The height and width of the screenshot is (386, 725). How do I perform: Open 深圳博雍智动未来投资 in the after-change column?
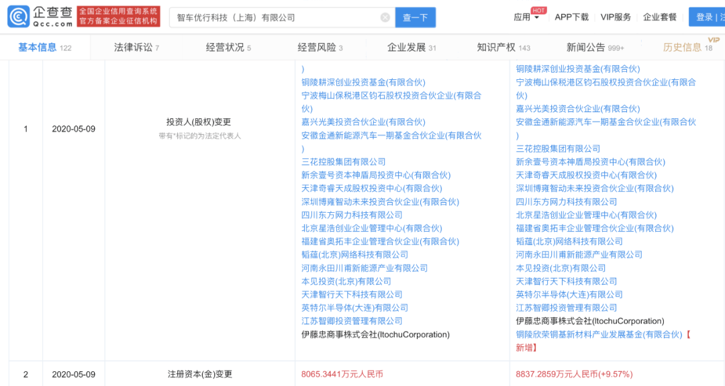595,189
